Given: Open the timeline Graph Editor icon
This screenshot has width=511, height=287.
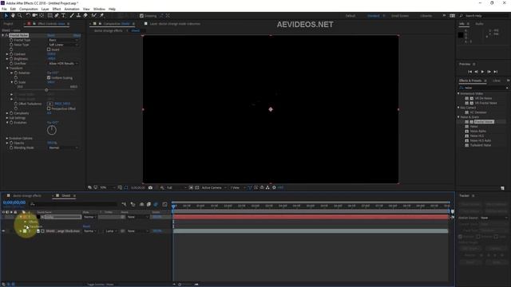Looking at the screenshot, I should (165, 204).
